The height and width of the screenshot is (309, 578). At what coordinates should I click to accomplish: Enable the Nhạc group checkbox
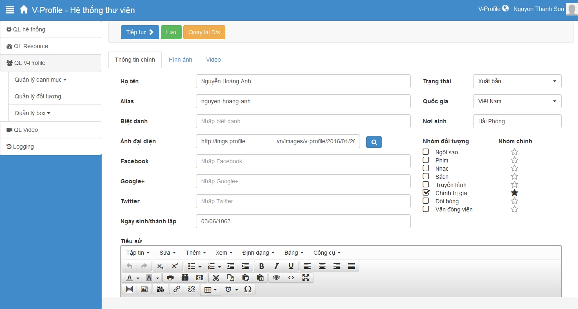[x=426, y=168]
